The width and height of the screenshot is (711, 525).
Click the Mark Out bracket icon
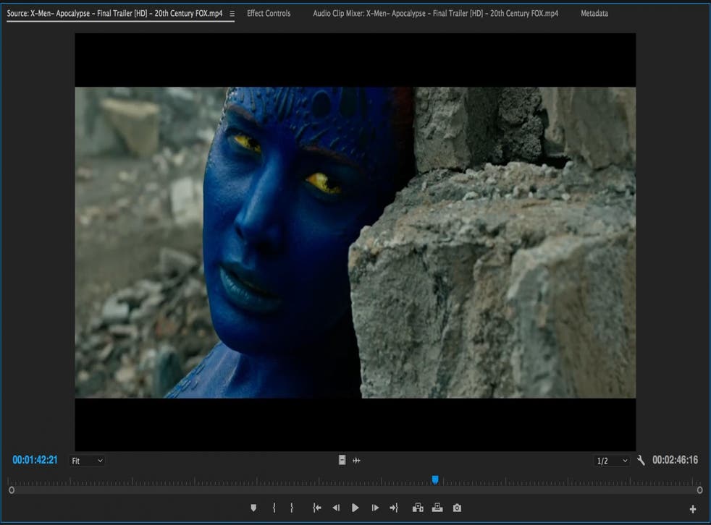[292, 508]
